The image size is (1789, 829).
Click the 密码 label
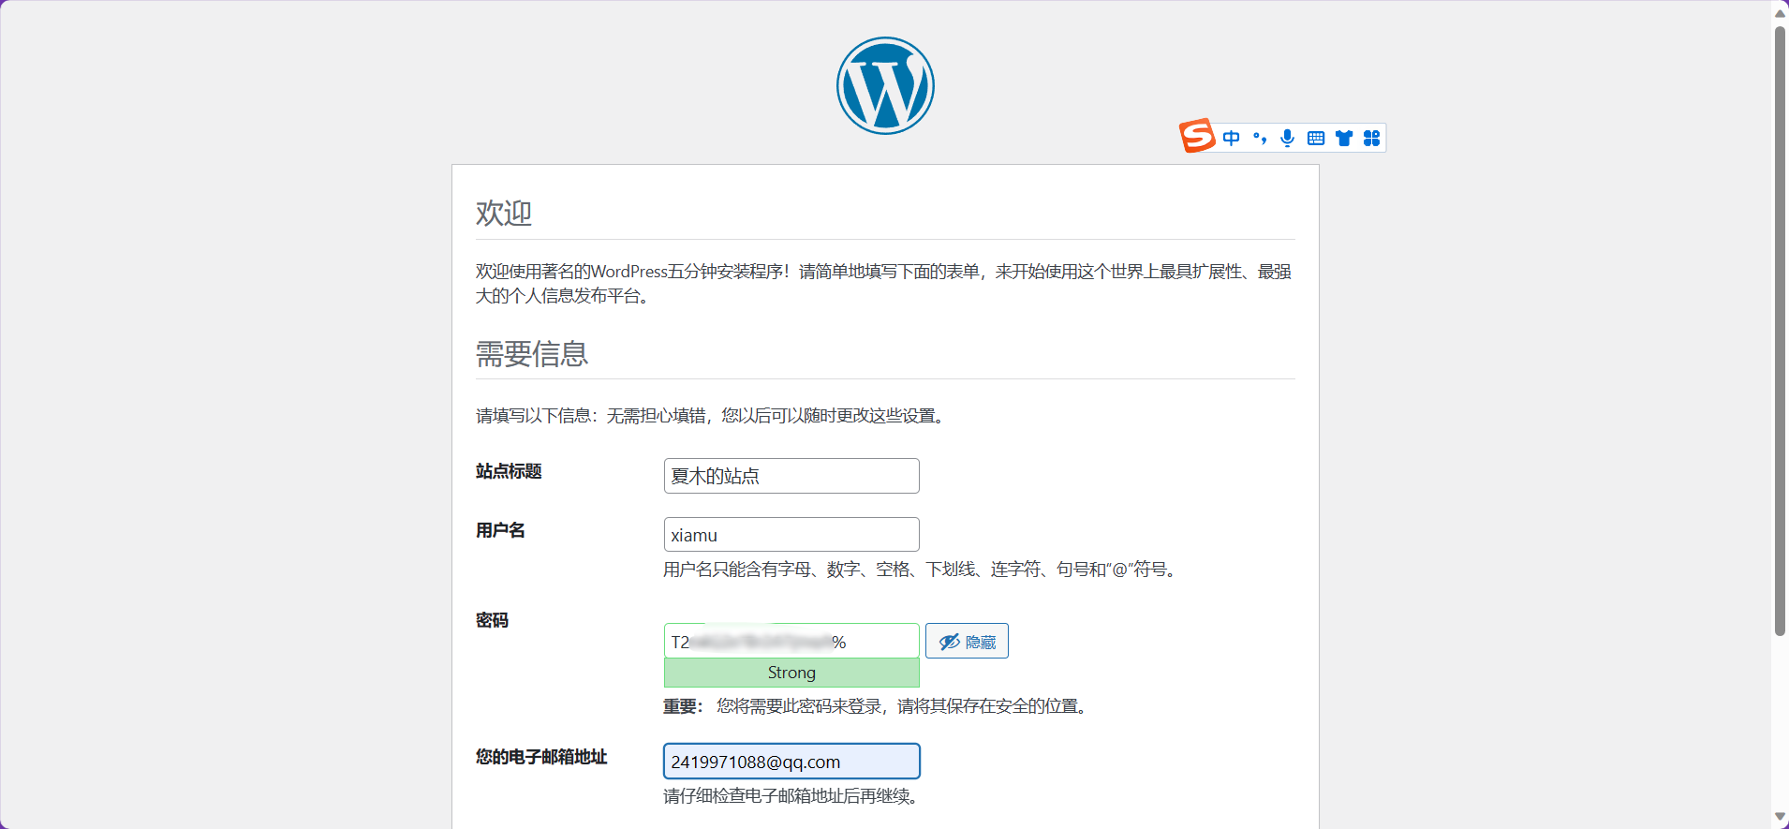pos(492,620)
